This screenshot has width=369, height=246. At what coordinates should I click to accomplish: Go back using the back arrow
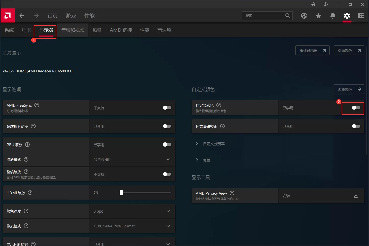click(x=22, y=16)
